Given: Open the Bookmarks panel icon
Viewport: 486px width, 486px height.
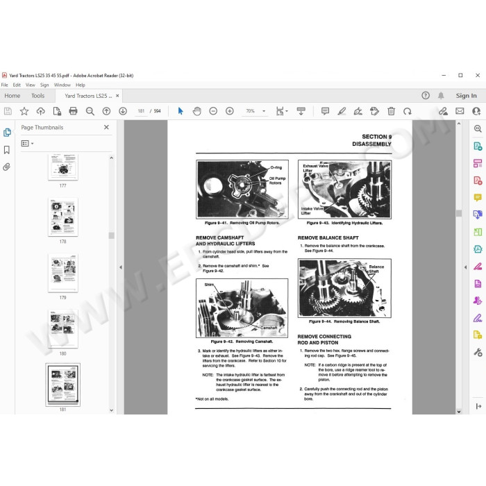Looking at the screenshot, I should coord(6,150).
